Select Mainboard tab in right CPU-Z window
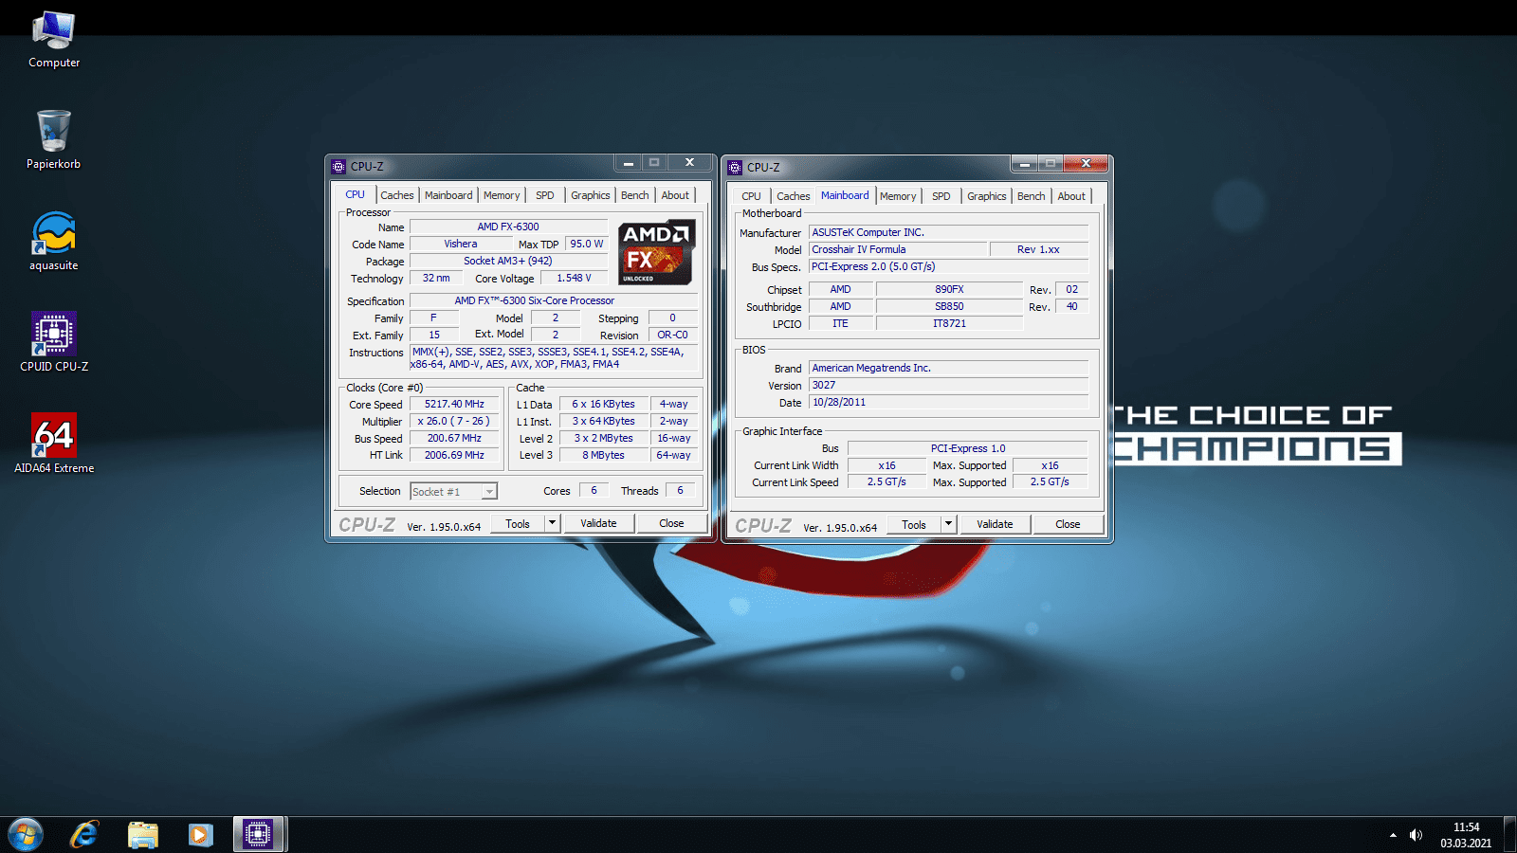 pyautogui.click(x=845, y=195)
